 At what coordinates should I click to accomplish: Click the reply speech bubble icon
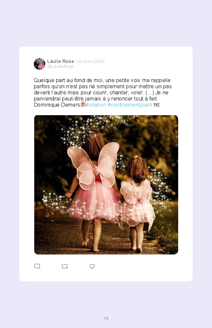click(37, 266)
